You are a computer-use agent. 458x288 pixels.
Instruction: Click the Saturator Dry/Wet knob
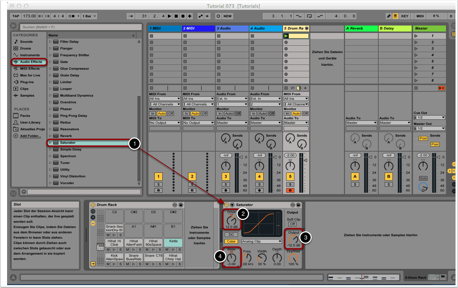click(293, 258)
